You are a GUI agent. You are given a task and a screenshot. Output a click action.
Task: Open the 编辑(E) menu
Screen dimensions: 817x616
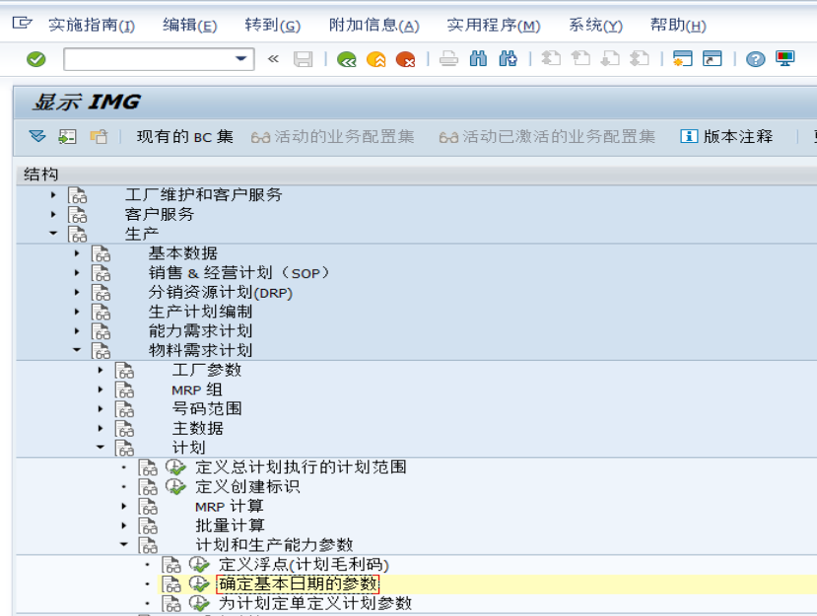tap(189, 25)
